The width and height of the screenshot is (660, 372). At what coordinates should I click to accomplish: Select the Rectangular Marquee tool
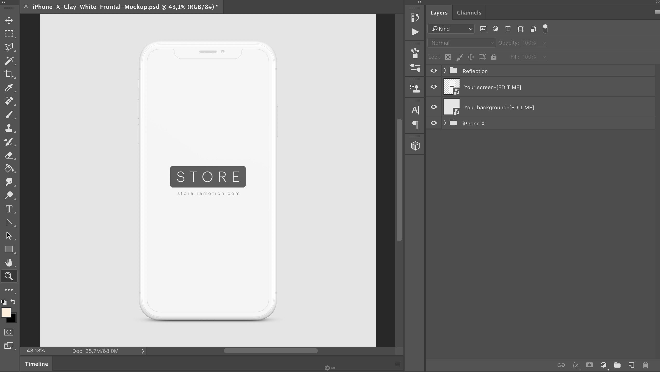[x=9, y=34]
